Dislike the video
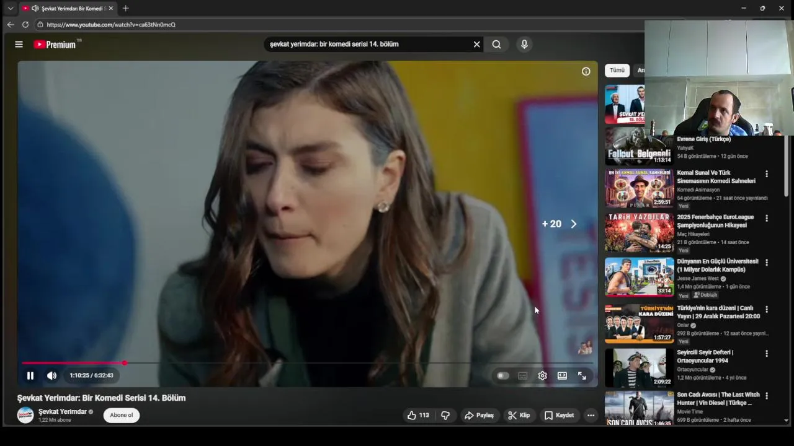The width and height of the screenshot is (794, 446). (445, 415)
